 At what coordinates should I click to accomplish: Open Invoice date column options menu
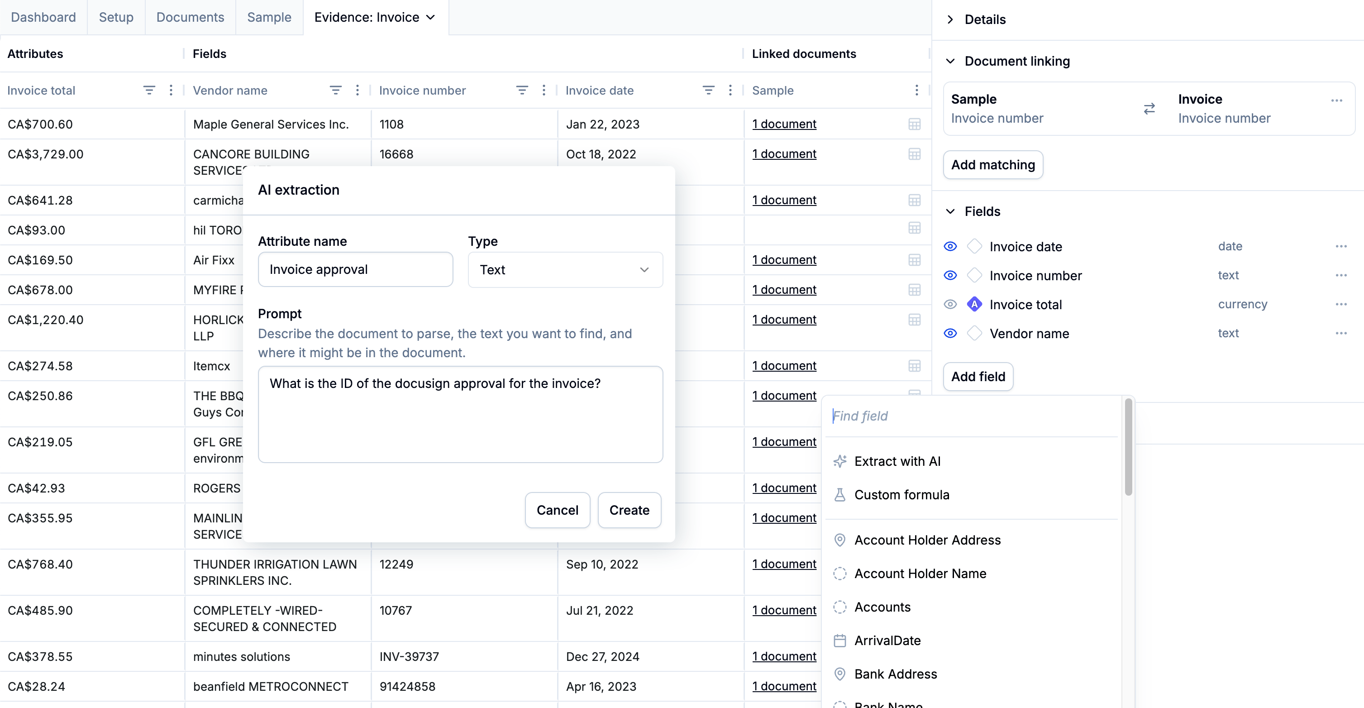pyautogui.click(x=730, y=91)
